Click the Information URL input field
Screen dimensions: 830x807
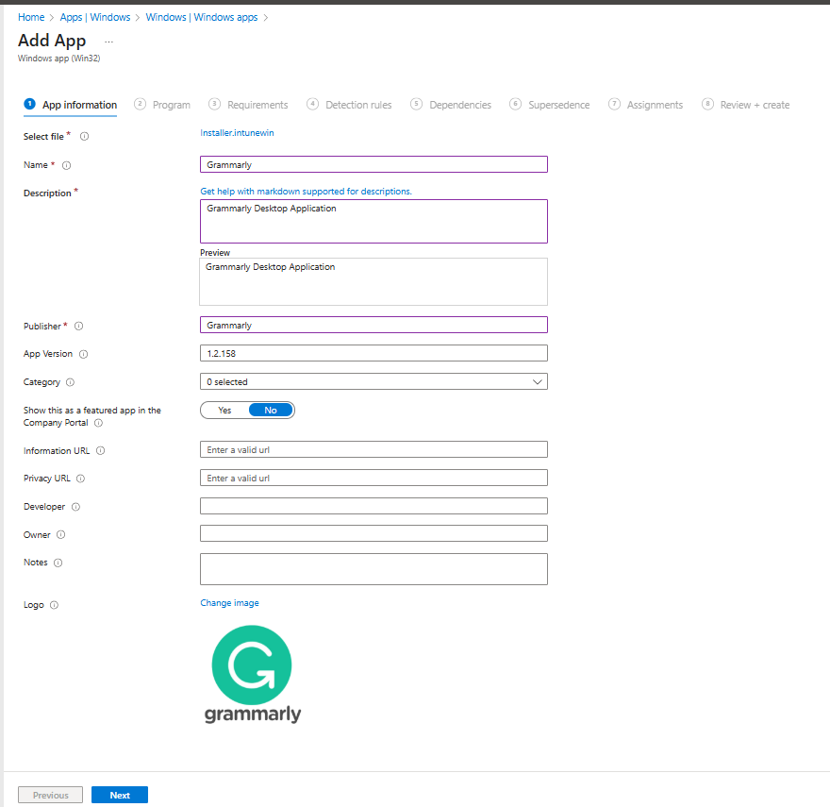tap(373, 449)
